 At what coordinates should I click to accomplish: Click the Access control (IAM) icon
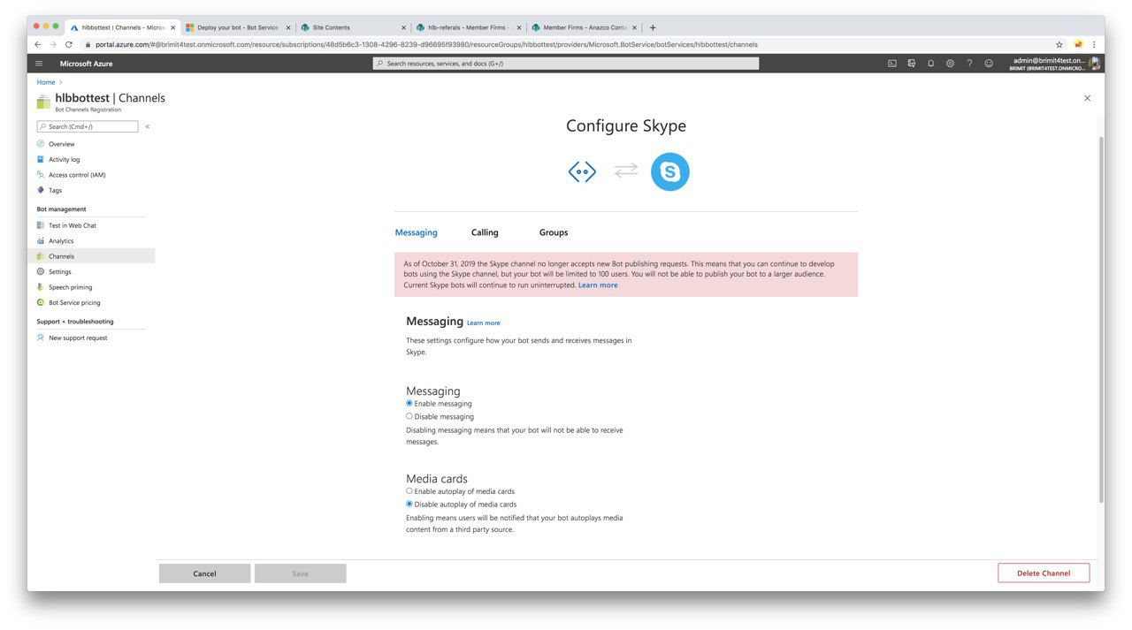pyautogui.click(x=41, y=175)
